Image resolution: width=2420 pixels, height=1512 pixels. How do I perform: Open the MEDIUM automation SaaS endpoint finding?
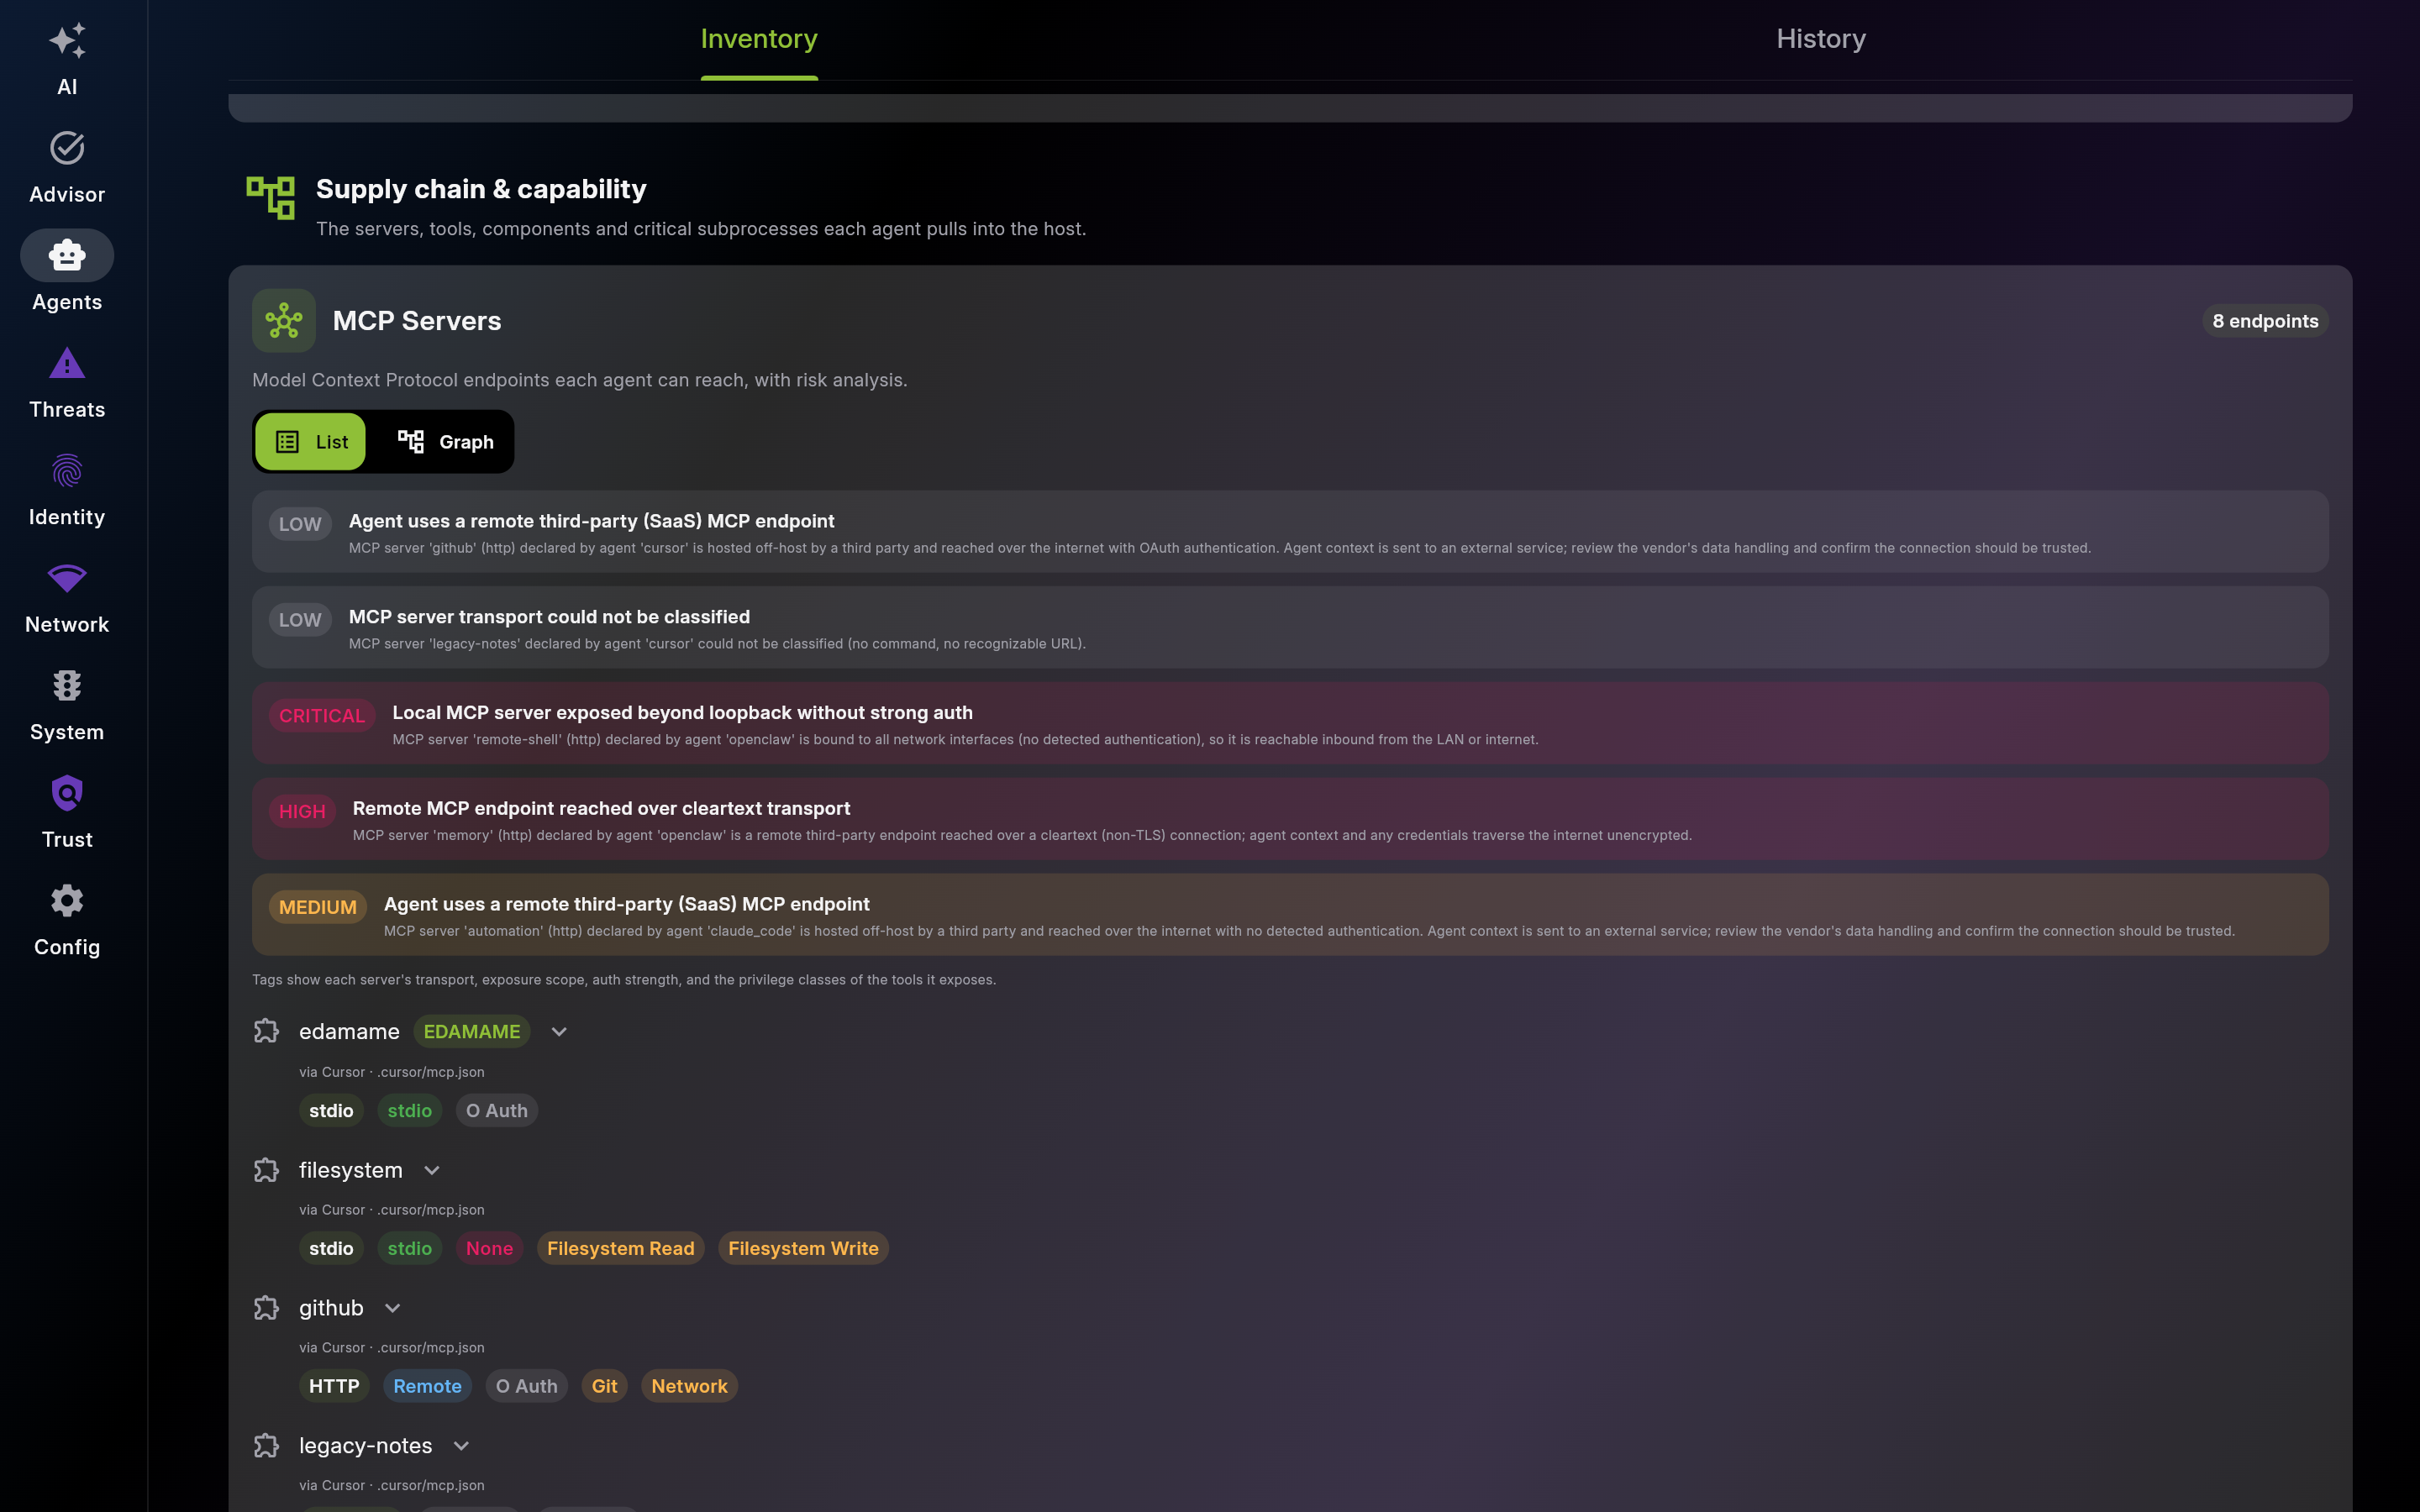coord(1290,914)
